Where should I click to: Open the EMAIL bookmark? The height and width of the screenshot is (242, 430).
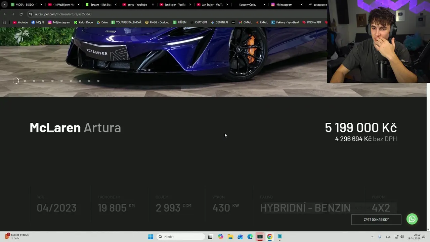(x=262, y=22)
